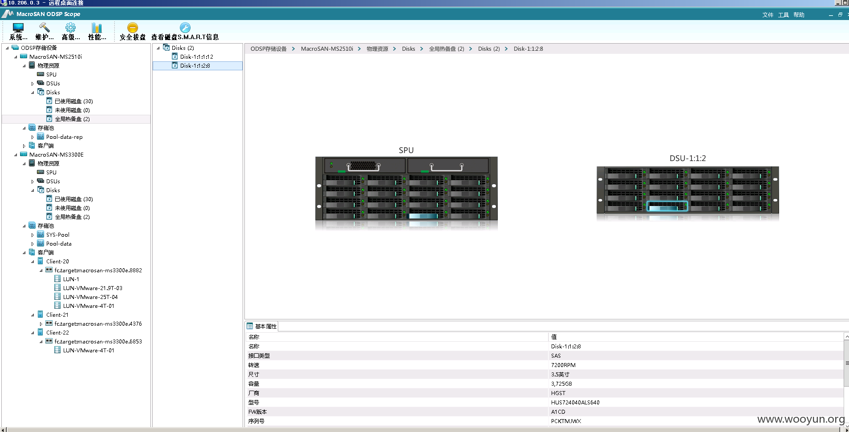Click the 3,725GB capacity value
Viewport: 849px width, 432px height.
(x=561, y=384)
